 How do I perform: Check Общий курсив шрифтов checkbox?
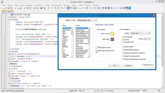[x=123, y=56]
